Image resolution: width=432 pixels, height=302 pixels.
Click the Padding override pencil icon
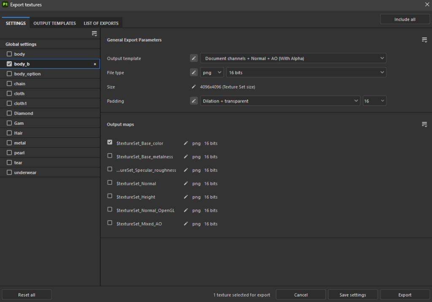click(x=194, y=101)
